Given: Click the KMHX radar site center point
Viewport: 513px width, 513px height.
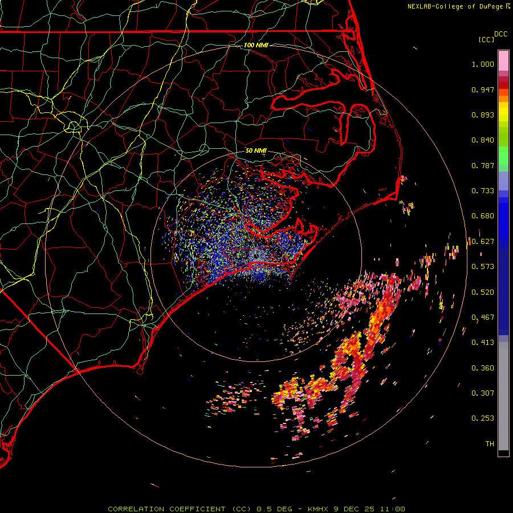Looking at the screenshot, I should point(256,256).
